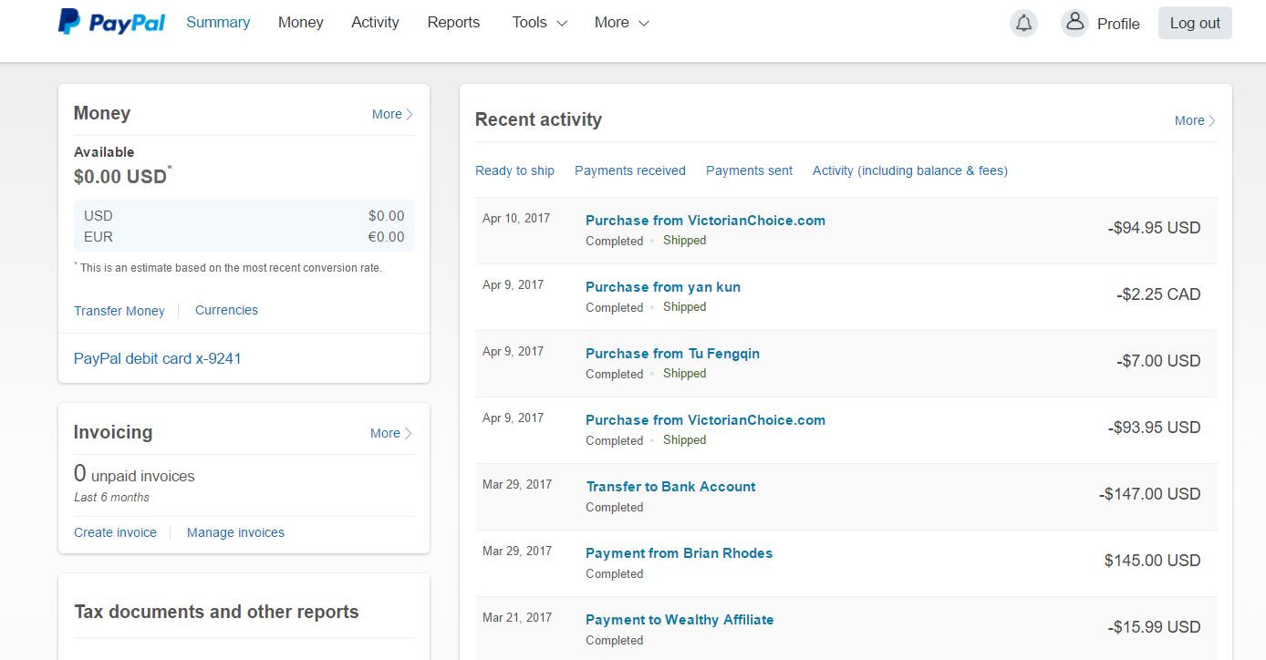Click the -$15.99 USD amount
Viewport: 1266px width, 660px height.
coord(1154,627)
